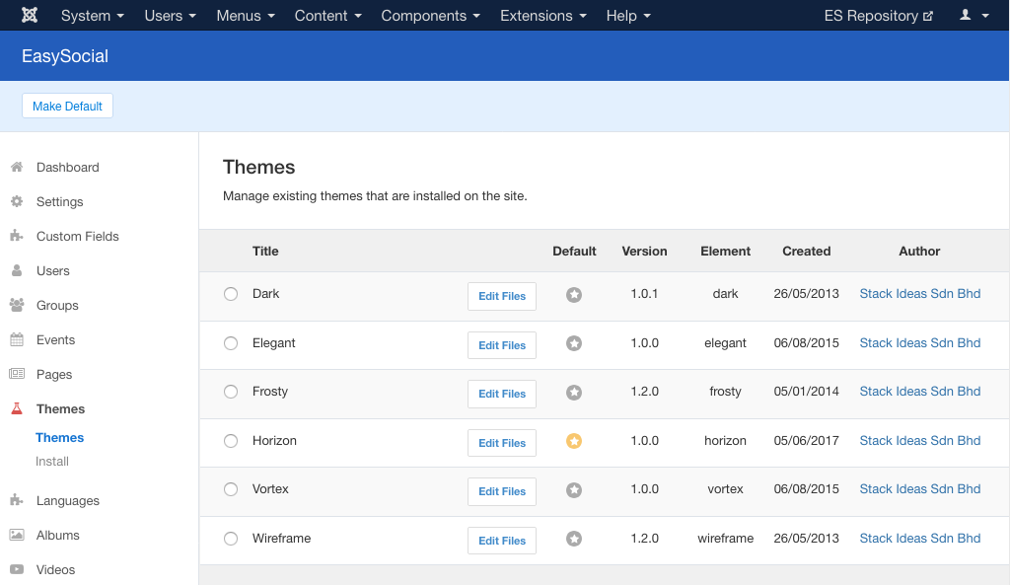Click the Videos camera icon

coord(18,569)
